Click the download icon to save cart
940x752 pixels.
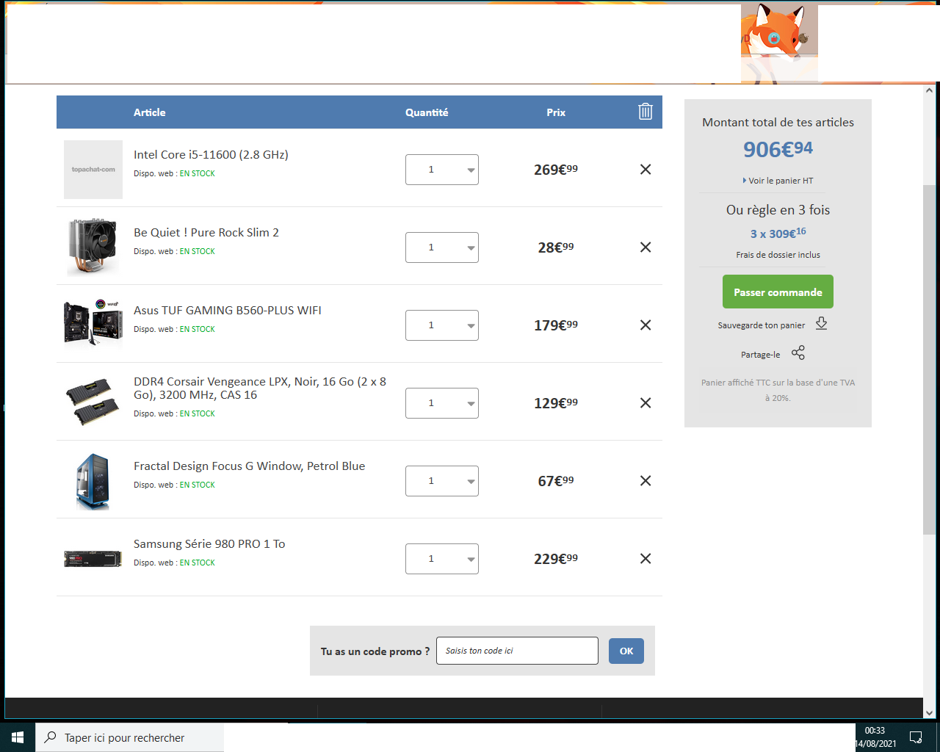(821, 324)
